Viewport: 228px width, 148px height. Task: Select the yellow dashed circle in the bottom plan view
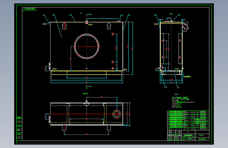[117, 114]
